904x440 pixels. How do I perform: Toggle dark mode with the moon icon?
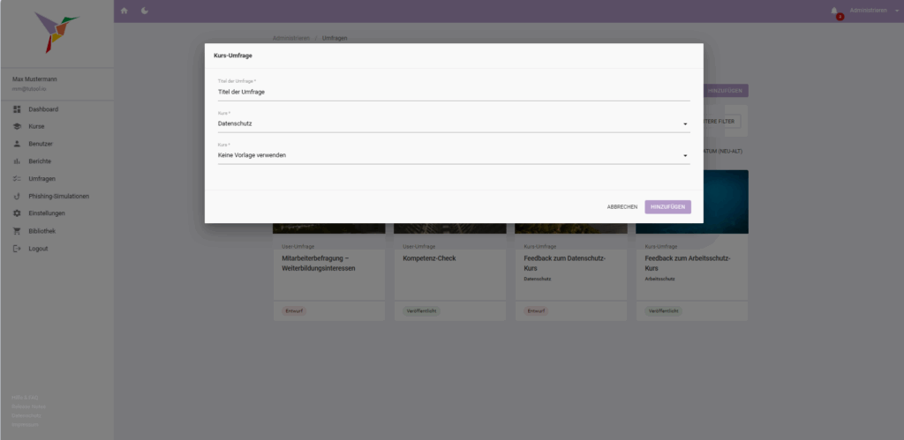(x=145, y=11)
